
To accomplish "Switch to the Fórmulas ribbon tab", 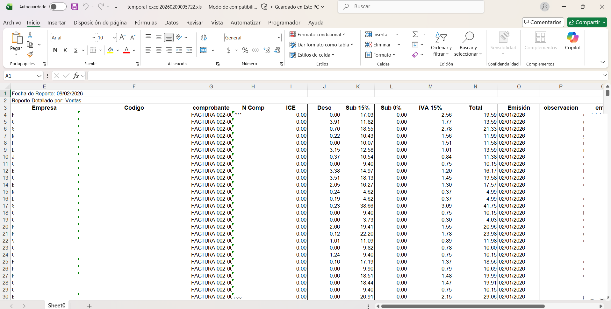I will [146, 23].
